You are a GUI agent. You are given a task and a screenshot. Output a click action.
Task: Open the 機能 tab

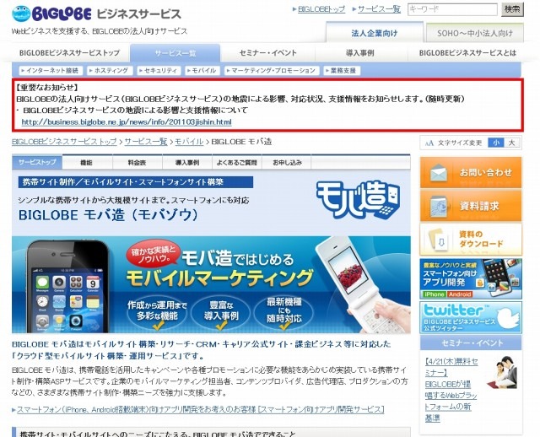tap(87, 163)
